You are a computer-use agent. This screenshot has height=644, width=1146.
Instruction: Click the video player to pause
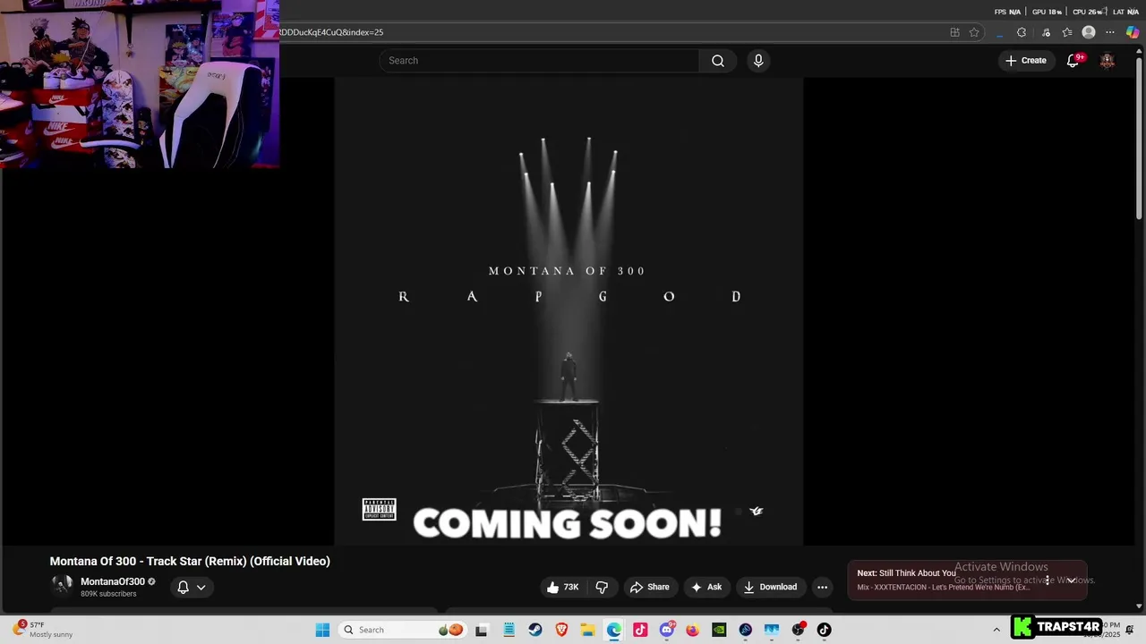tap(569, 311)
